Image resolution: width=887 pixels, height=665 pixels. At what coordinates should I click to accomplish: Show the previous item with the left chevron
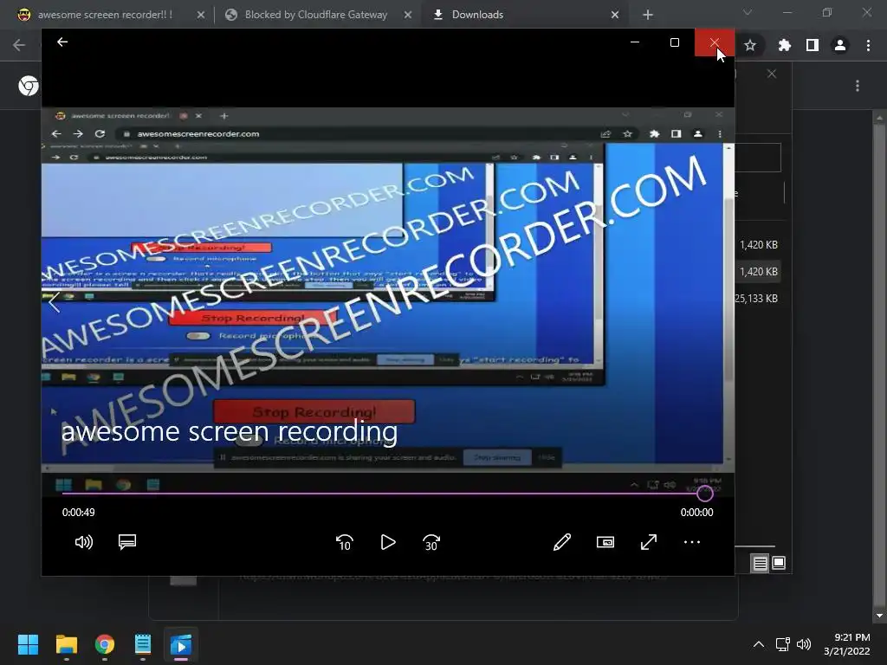point(55,302)
